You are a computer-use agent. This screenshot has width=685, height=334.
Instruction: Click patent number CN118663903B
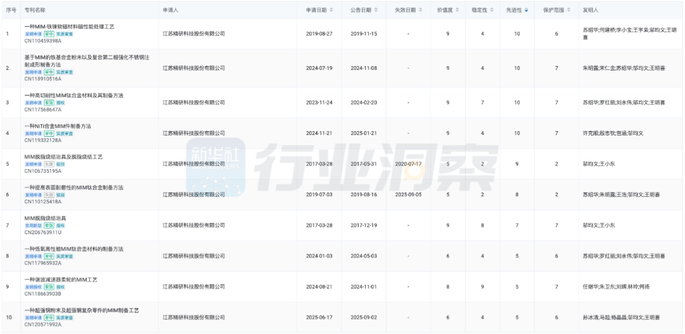coord(43,294)
